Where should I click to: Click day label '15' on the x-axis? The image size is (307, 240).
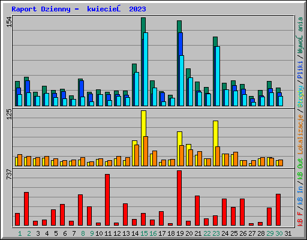[x=144, y=233]
